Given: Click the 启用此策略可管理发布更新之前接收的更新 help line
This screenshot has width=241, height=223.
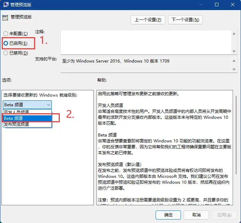Looking at the screenshot, I should (x=139, y=93).
